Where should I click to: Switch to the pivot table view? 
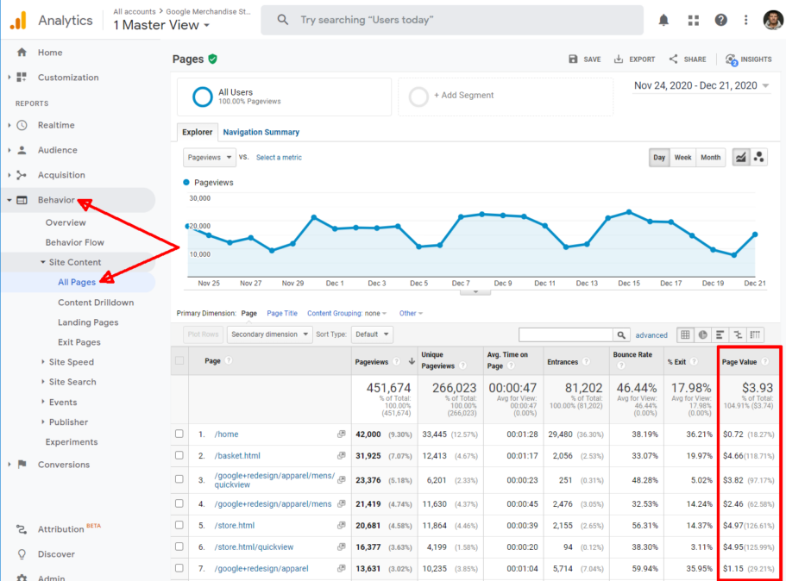pos(753,334)
